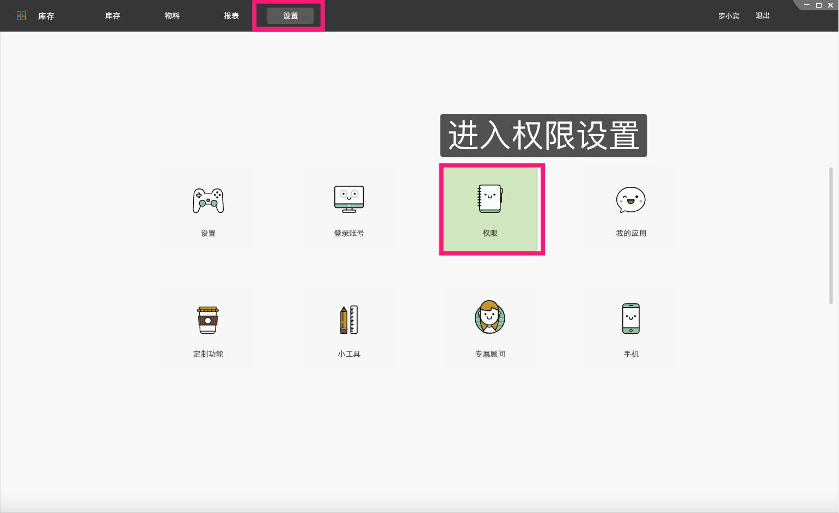
Task: Open the 小工具 widgets section
Action: (348, 327)
